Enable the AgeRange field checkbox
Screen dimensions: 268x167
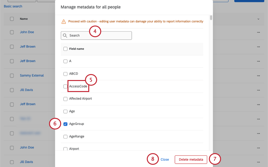pyautogui.click(x=65, y=137)
